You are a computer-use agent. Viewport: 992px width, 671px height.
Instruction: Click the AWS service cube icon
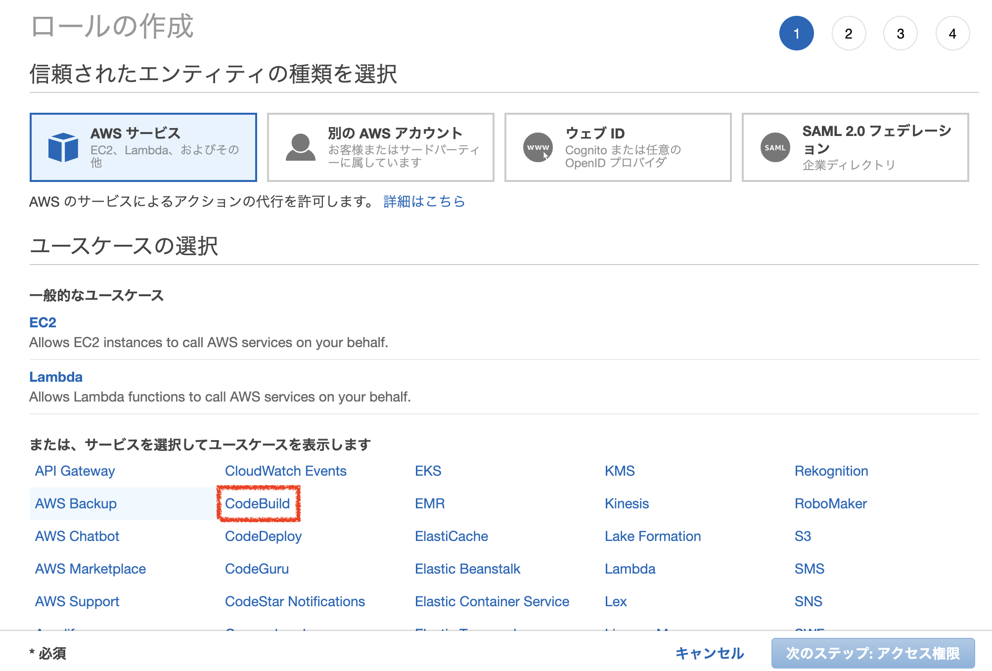pos(63,147)
